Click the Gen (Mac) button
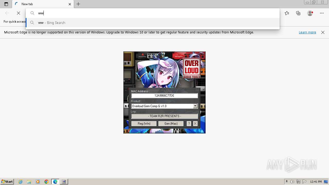This screenshot has height=185, width=329. click(171, 124)
